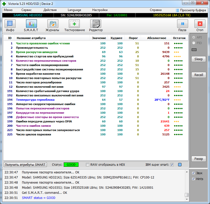Screen dimensions: 210x204
Task: Select row Частота ошибок записи
Action: (96, 126)
